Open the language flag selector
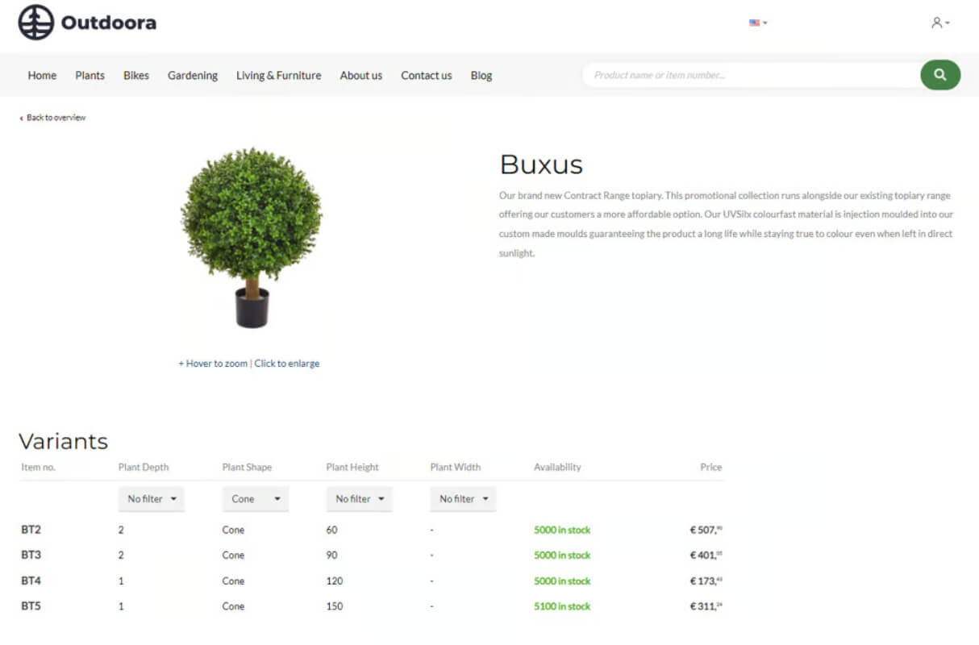 pos(758,23)
